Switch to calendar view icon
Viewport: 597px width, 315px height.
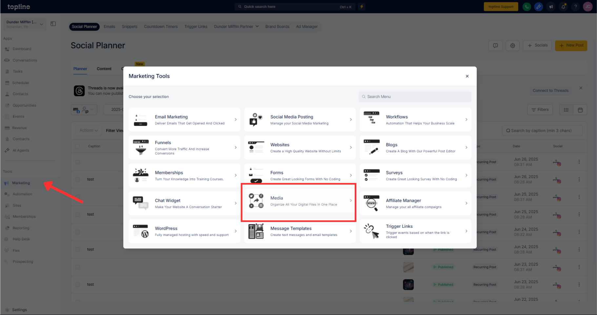point(580,110)
